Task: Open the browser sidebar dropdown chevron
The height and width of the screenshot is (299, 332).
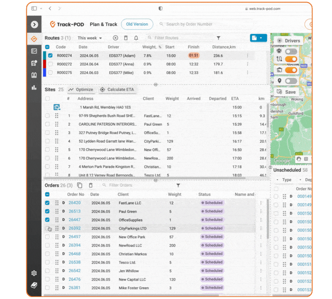Action: [x=41, y=9]
